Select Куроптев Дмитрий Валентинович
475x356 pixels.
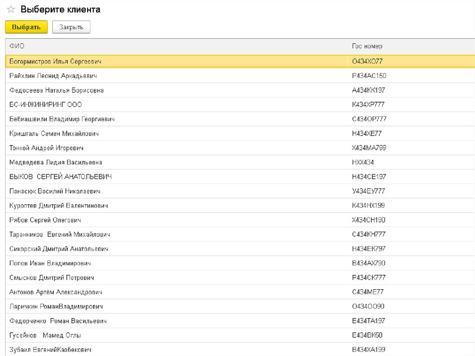(x=58, y=206)
